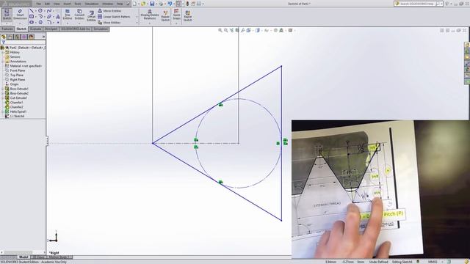Open the FeatureManager design tree tab
The height and width of the screenshot is (264, 470).
pos(4,37)
